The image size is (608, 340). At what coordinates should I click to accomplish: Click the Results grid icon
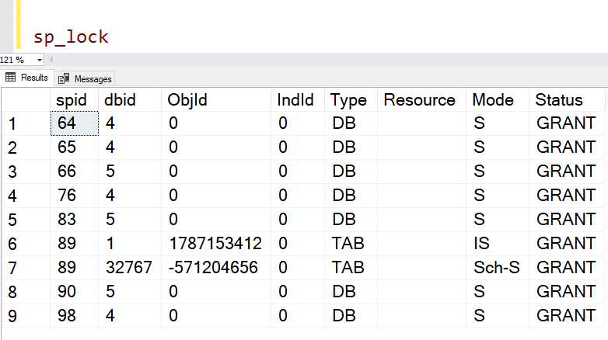pyautogui.click(x=11, y=78)
